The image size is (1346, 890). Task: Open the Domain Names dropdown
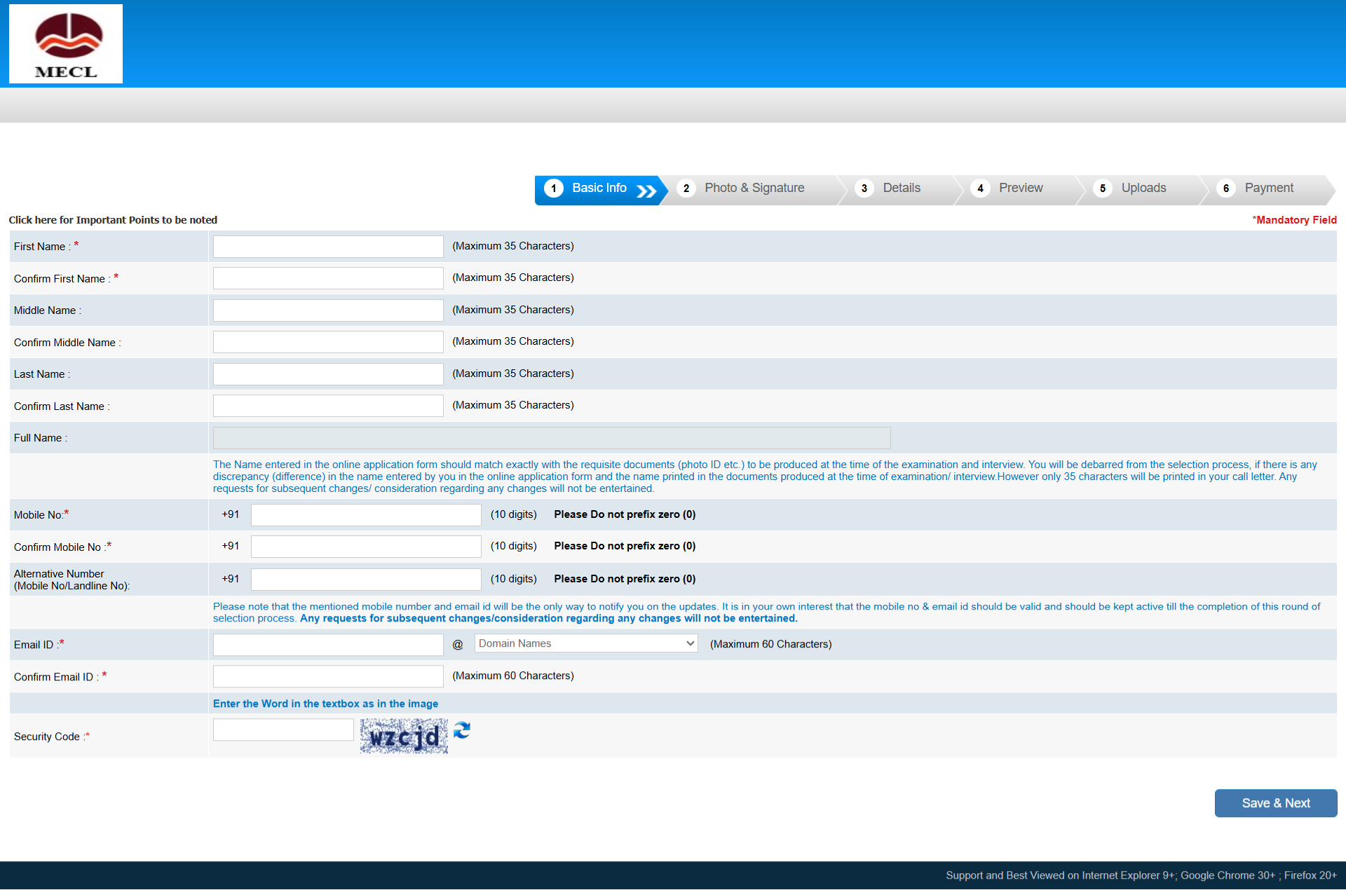click(x=586, y=643)
